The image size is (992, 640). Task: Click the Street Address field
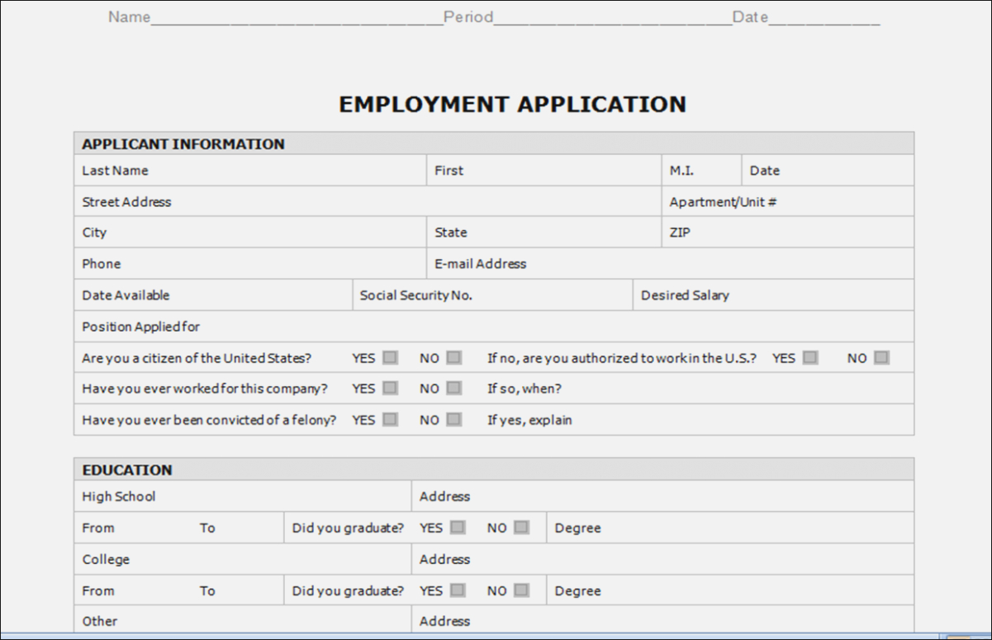click(x=368, y=201)
